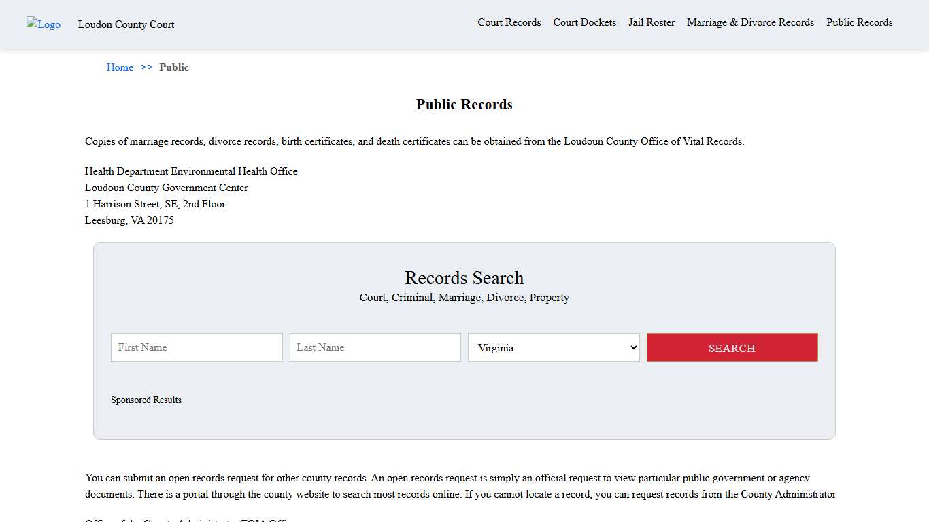Image resolution: width=929 pixels, height=522 pixels.
Task: Click the Records Search panel title
Action: (x=464, y=278)
